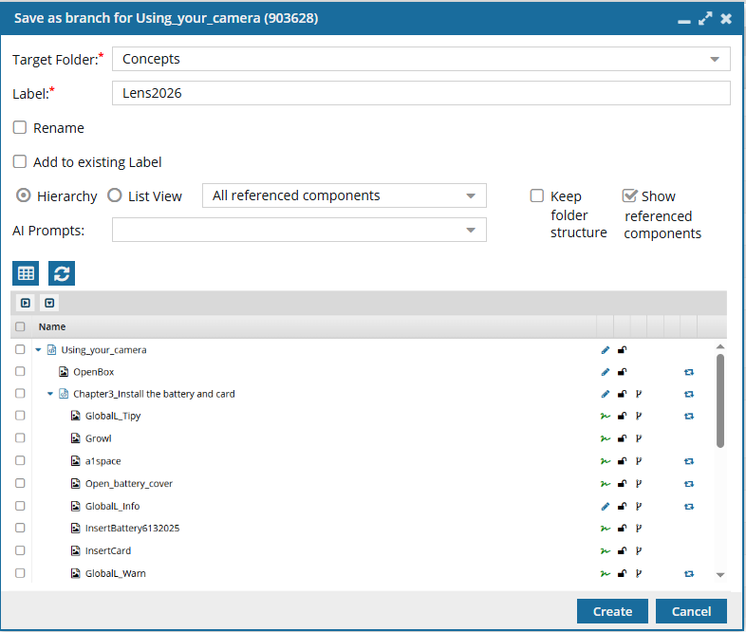Select the a1space tree item
746x632 pixels.
tap(103, 461)
